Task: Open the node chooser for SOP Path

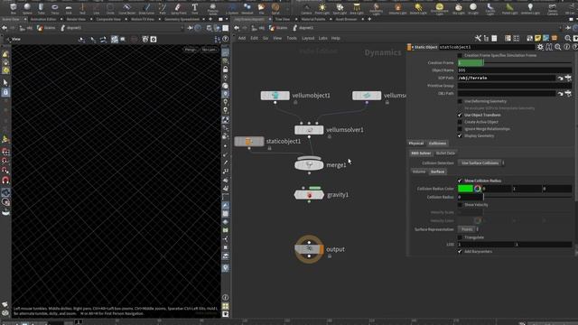Action: pos(568,79)
